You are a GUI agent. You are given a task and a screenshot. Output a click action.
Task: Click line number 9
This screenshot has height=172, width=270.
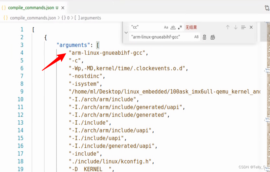pos(22,92)
